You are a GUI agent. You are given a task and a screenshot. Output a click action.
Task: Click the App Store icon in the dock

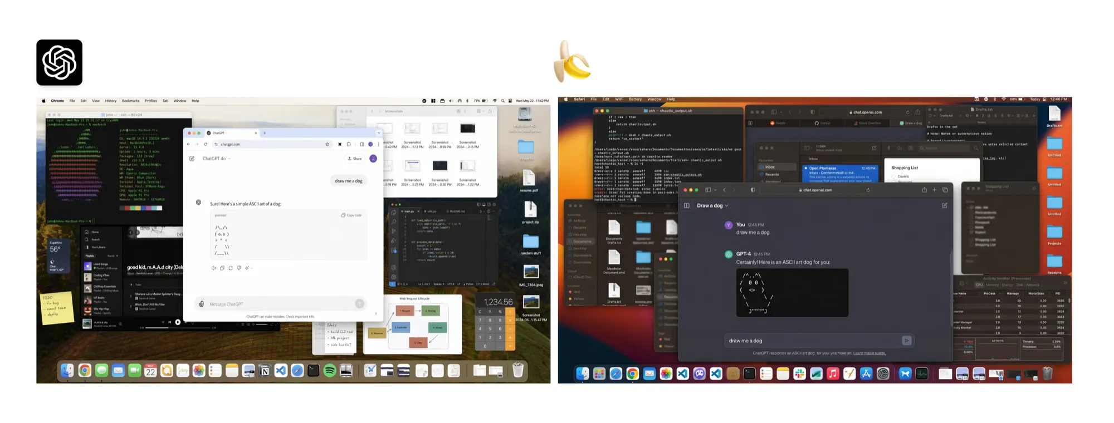(x=866, y=373)
